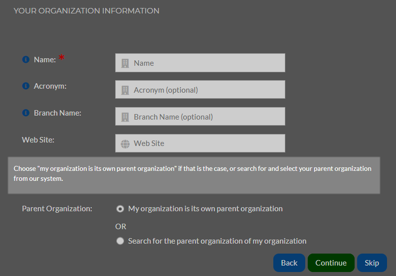Focus the organization Name input field
Screen dimensions: 396x276
tap(200, 63)
